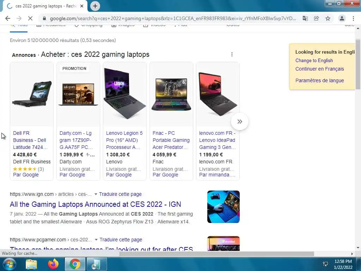Click the browser back arrow

pyautogui.click(x=8, y=18)
